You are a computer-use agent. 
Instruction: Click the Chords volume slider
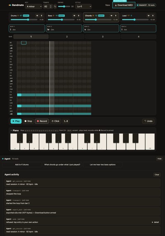[98, 20]
